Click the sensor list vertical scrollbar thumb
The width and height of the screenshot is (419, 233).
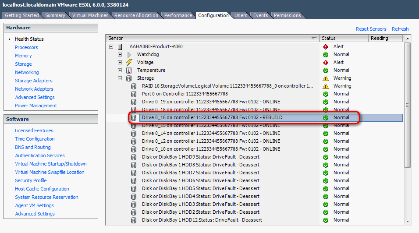coord(408,105)
